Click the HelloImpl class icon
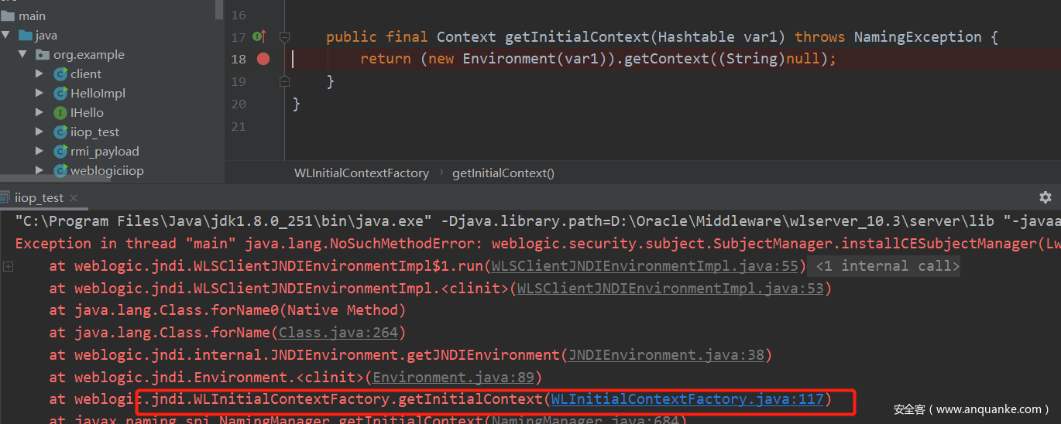This screenshot has width=1061, height=424. [60, 94]
